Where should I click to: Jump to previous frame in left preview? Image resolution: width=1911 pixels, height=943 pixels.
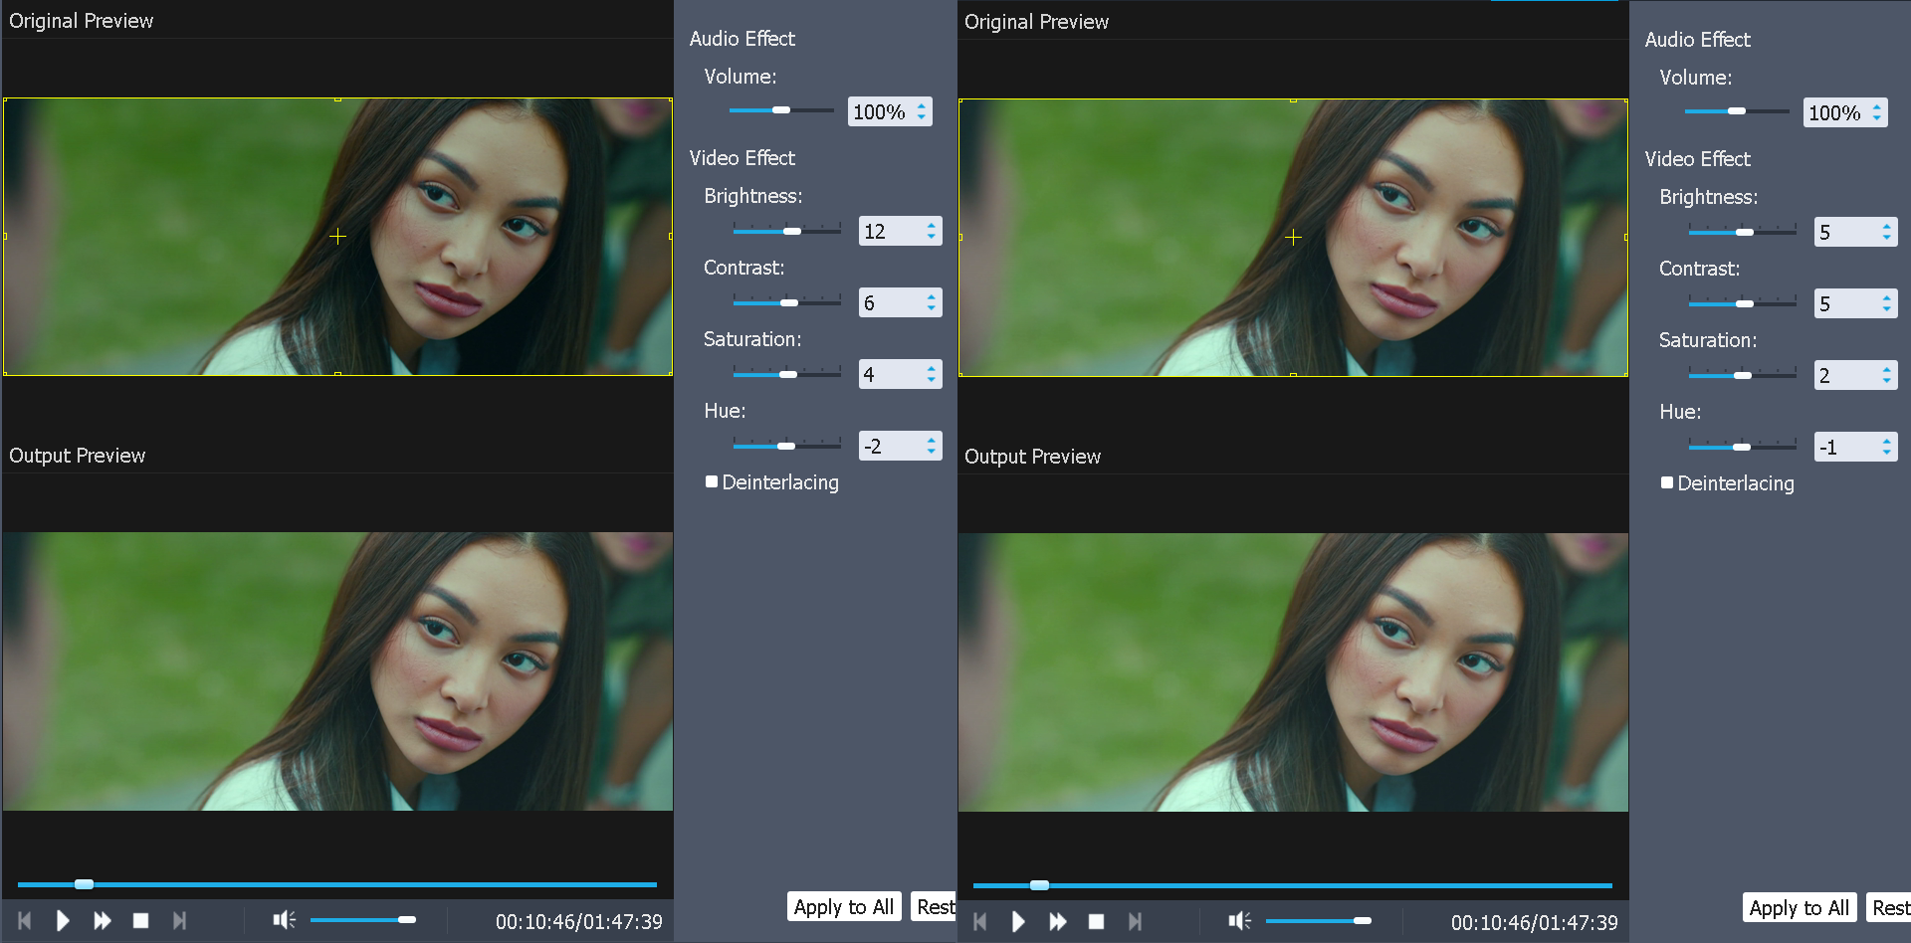[x=22, y=921]
